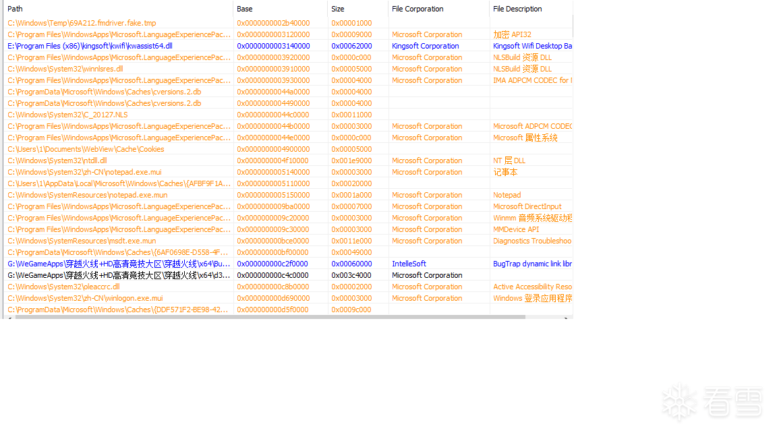The width and height of the screenshot is (777, 437).
Task: Select the kwassist64.dll path entry
Action: [x=90, y=46]
